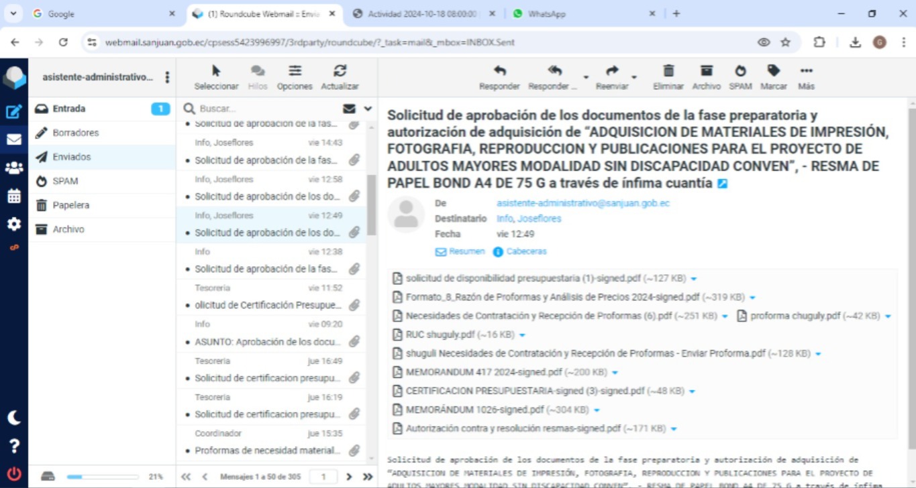Open the calendar icon in sidebar
This screenshot has height=488, width=916.
point(13,196)
